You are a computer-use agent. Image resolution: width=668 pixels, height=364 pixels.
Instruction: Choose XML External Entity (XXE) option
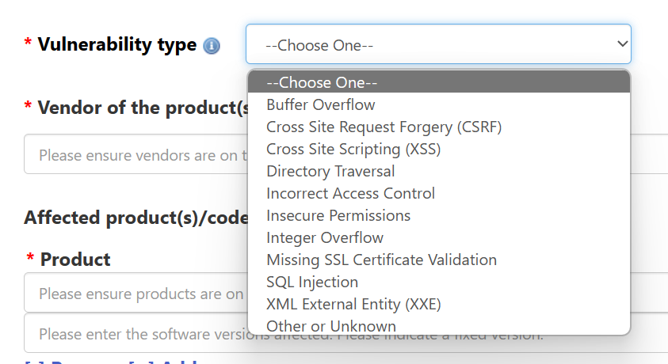tap(439, 304)
